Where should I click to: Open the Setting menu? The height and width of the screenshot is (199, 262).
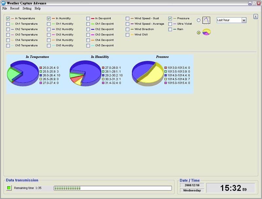tap(27, 8)
